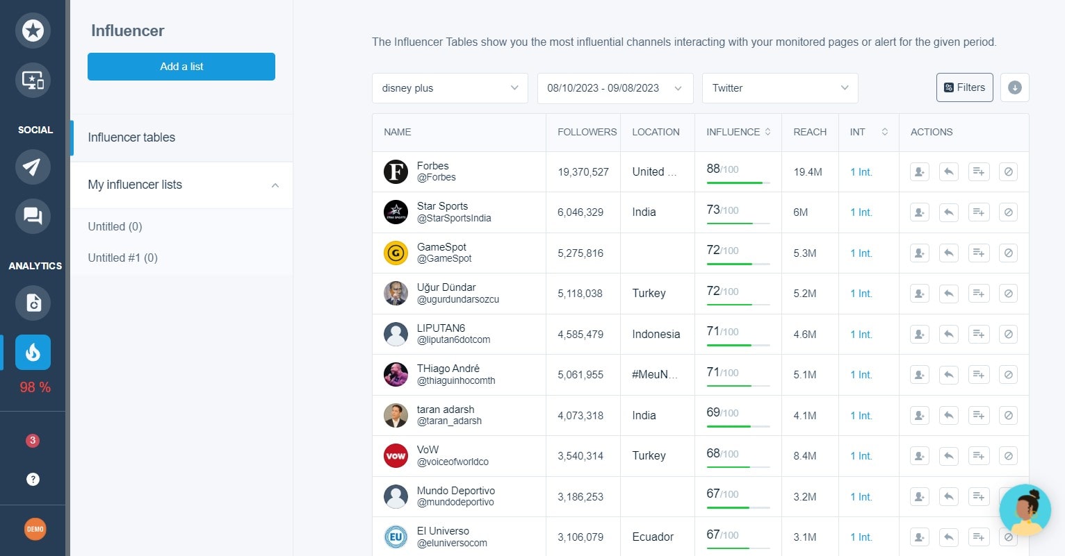Block Star Sports with ban icon

pyautogui.click(x=1008, y=212)
